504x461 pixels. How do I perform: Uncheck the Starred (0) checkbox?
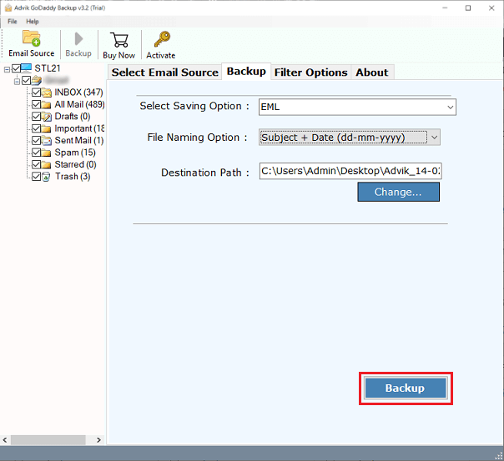pos(37,165)
